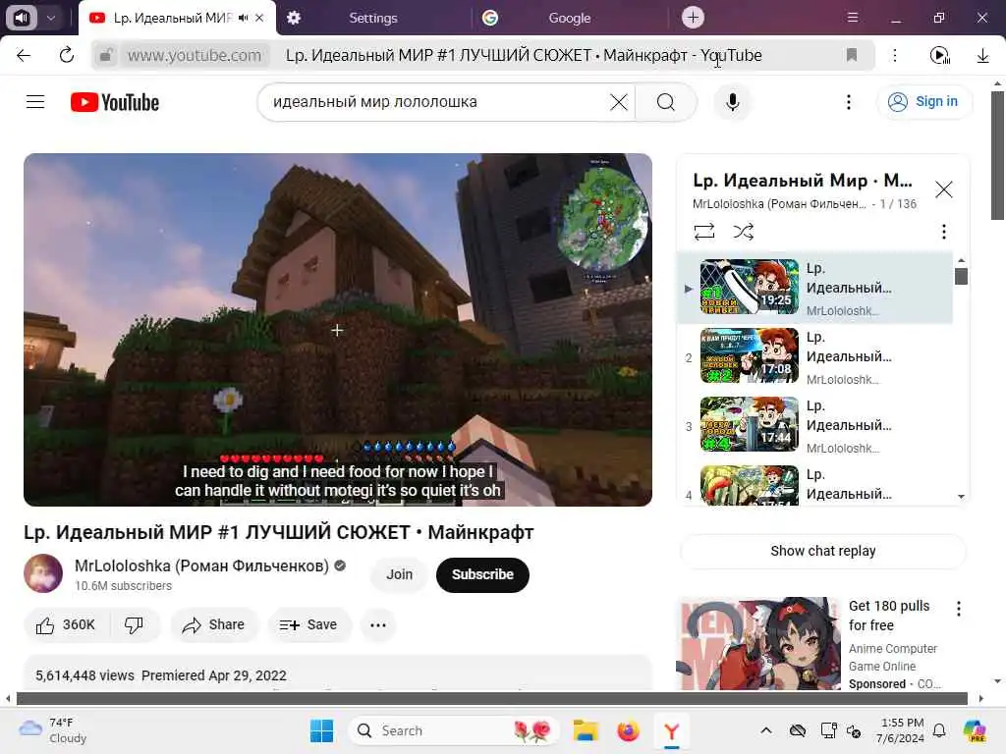Open MrLololoshka channel avatar
Viewport: 1006px width, 754px height.
point(43,573)
